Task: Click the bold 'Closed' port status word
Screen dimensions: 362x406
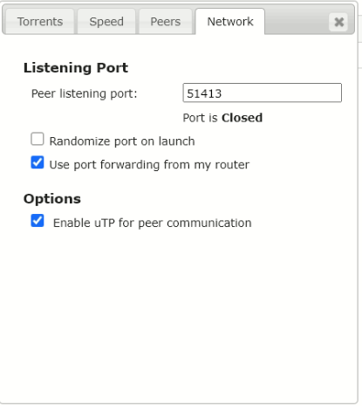Action: point(242,118)
